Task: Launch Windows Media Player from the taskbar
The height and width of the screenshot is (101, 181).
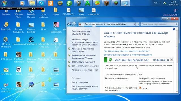Action: [x=22, y=3]
